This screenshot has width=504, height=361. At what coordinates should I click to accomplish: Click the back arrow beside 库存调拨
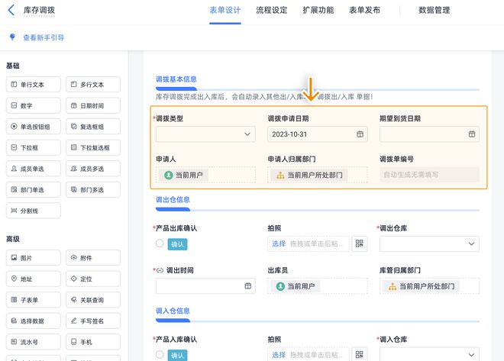point(11,11)
